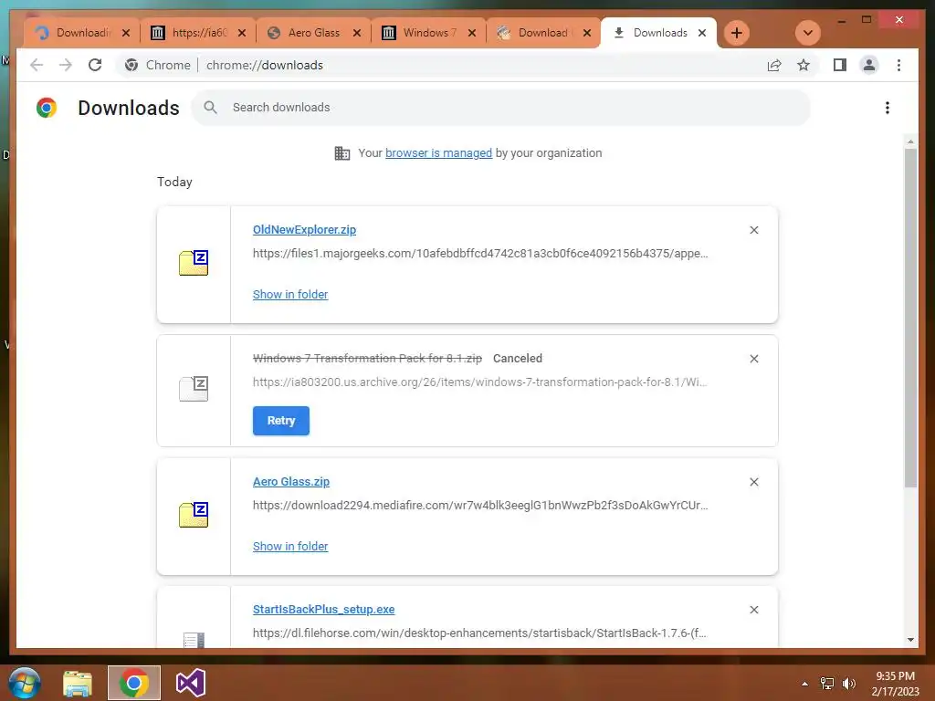935x701 pixels.
Task: Close the Aero Glass tab
Action: coord(357,33)
